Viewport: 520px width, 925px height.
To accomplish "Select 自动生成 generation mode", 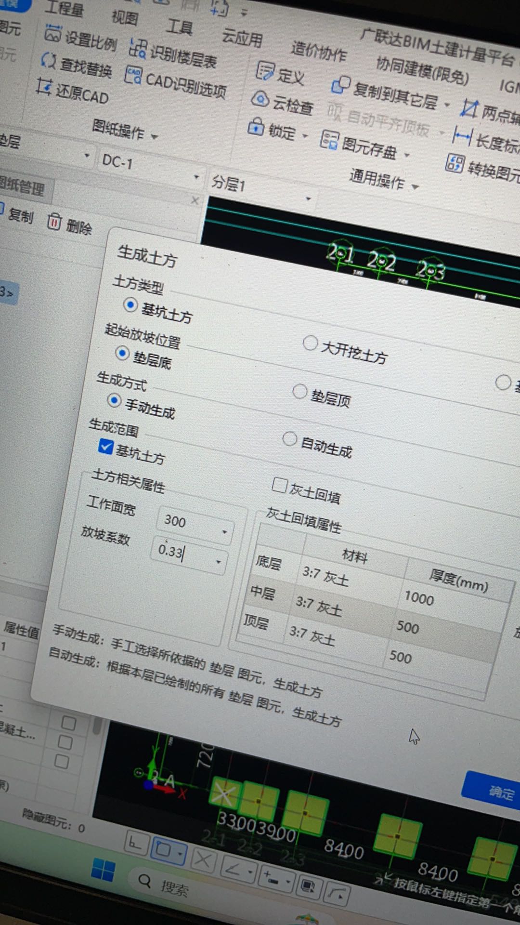I will (x=289, y=438).
